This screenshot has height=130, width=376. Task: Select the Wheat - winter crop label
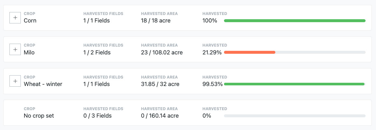point(43,84)
